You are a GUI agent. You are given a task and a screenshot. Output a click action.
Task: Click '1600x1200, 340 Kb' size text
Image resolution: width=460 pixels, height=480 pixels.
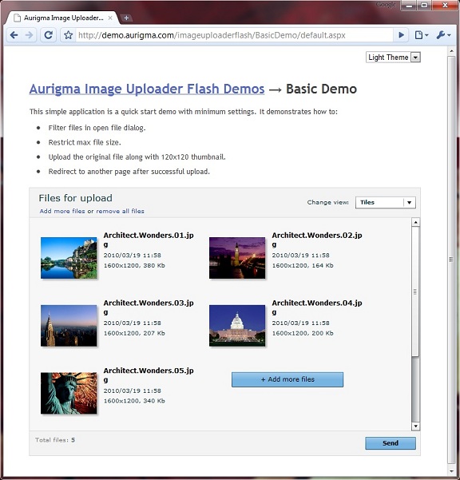pyautogui.click(x=134, y=401)
